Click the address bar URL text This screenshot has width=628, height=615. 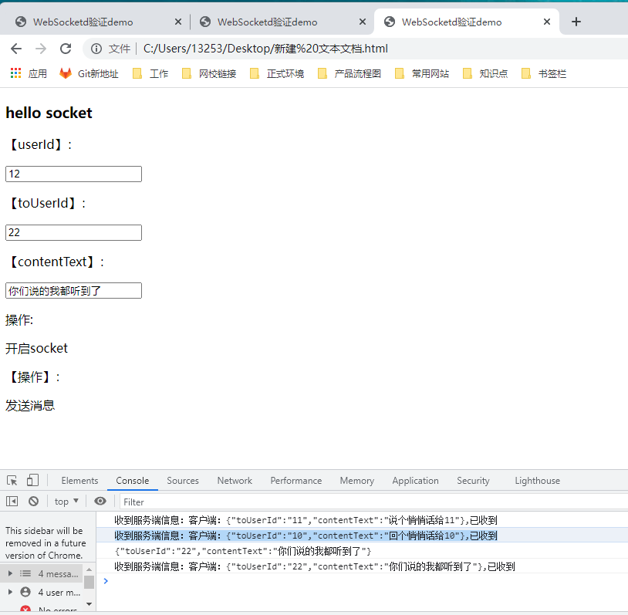pyautogui.click(x=265, y=49)
